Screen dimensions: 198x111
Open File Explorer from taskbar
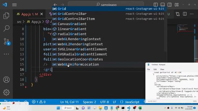point(100,108)
